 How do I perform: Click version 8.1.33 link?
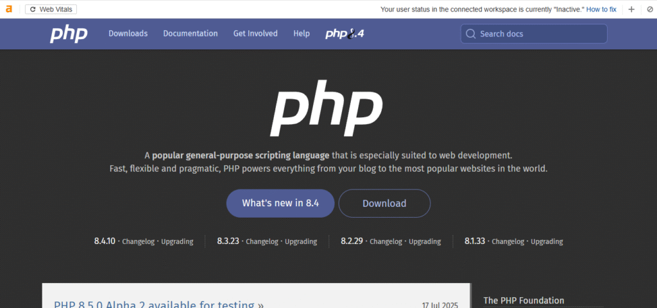pos(475,241)
